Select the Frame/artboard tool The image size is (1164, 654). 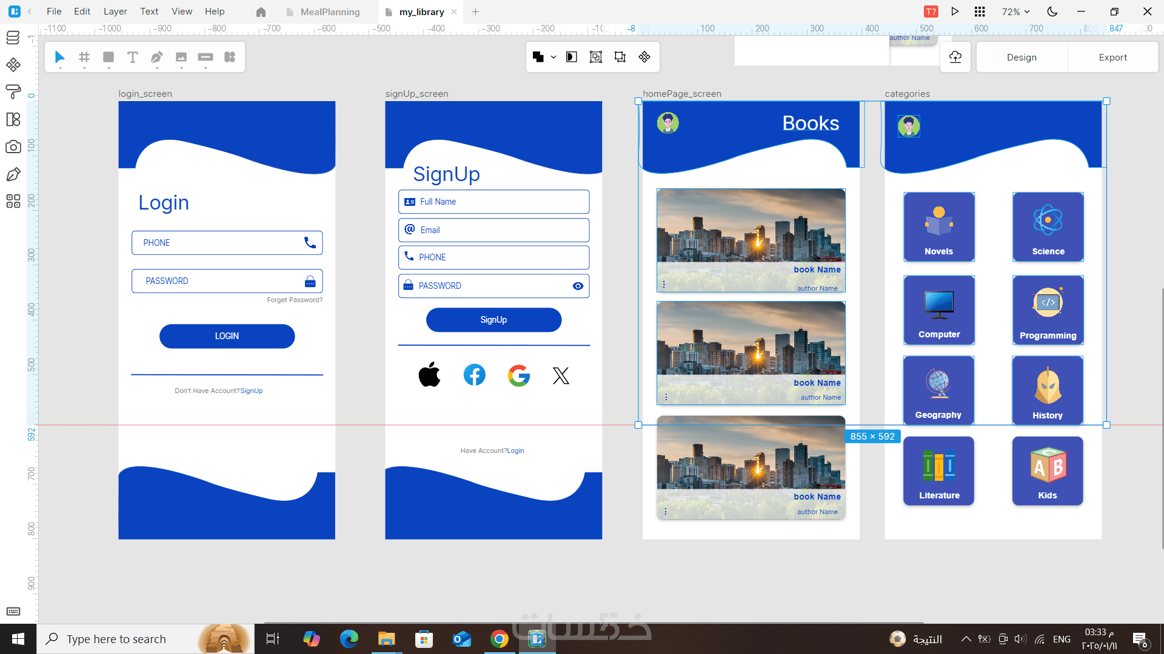84,57
